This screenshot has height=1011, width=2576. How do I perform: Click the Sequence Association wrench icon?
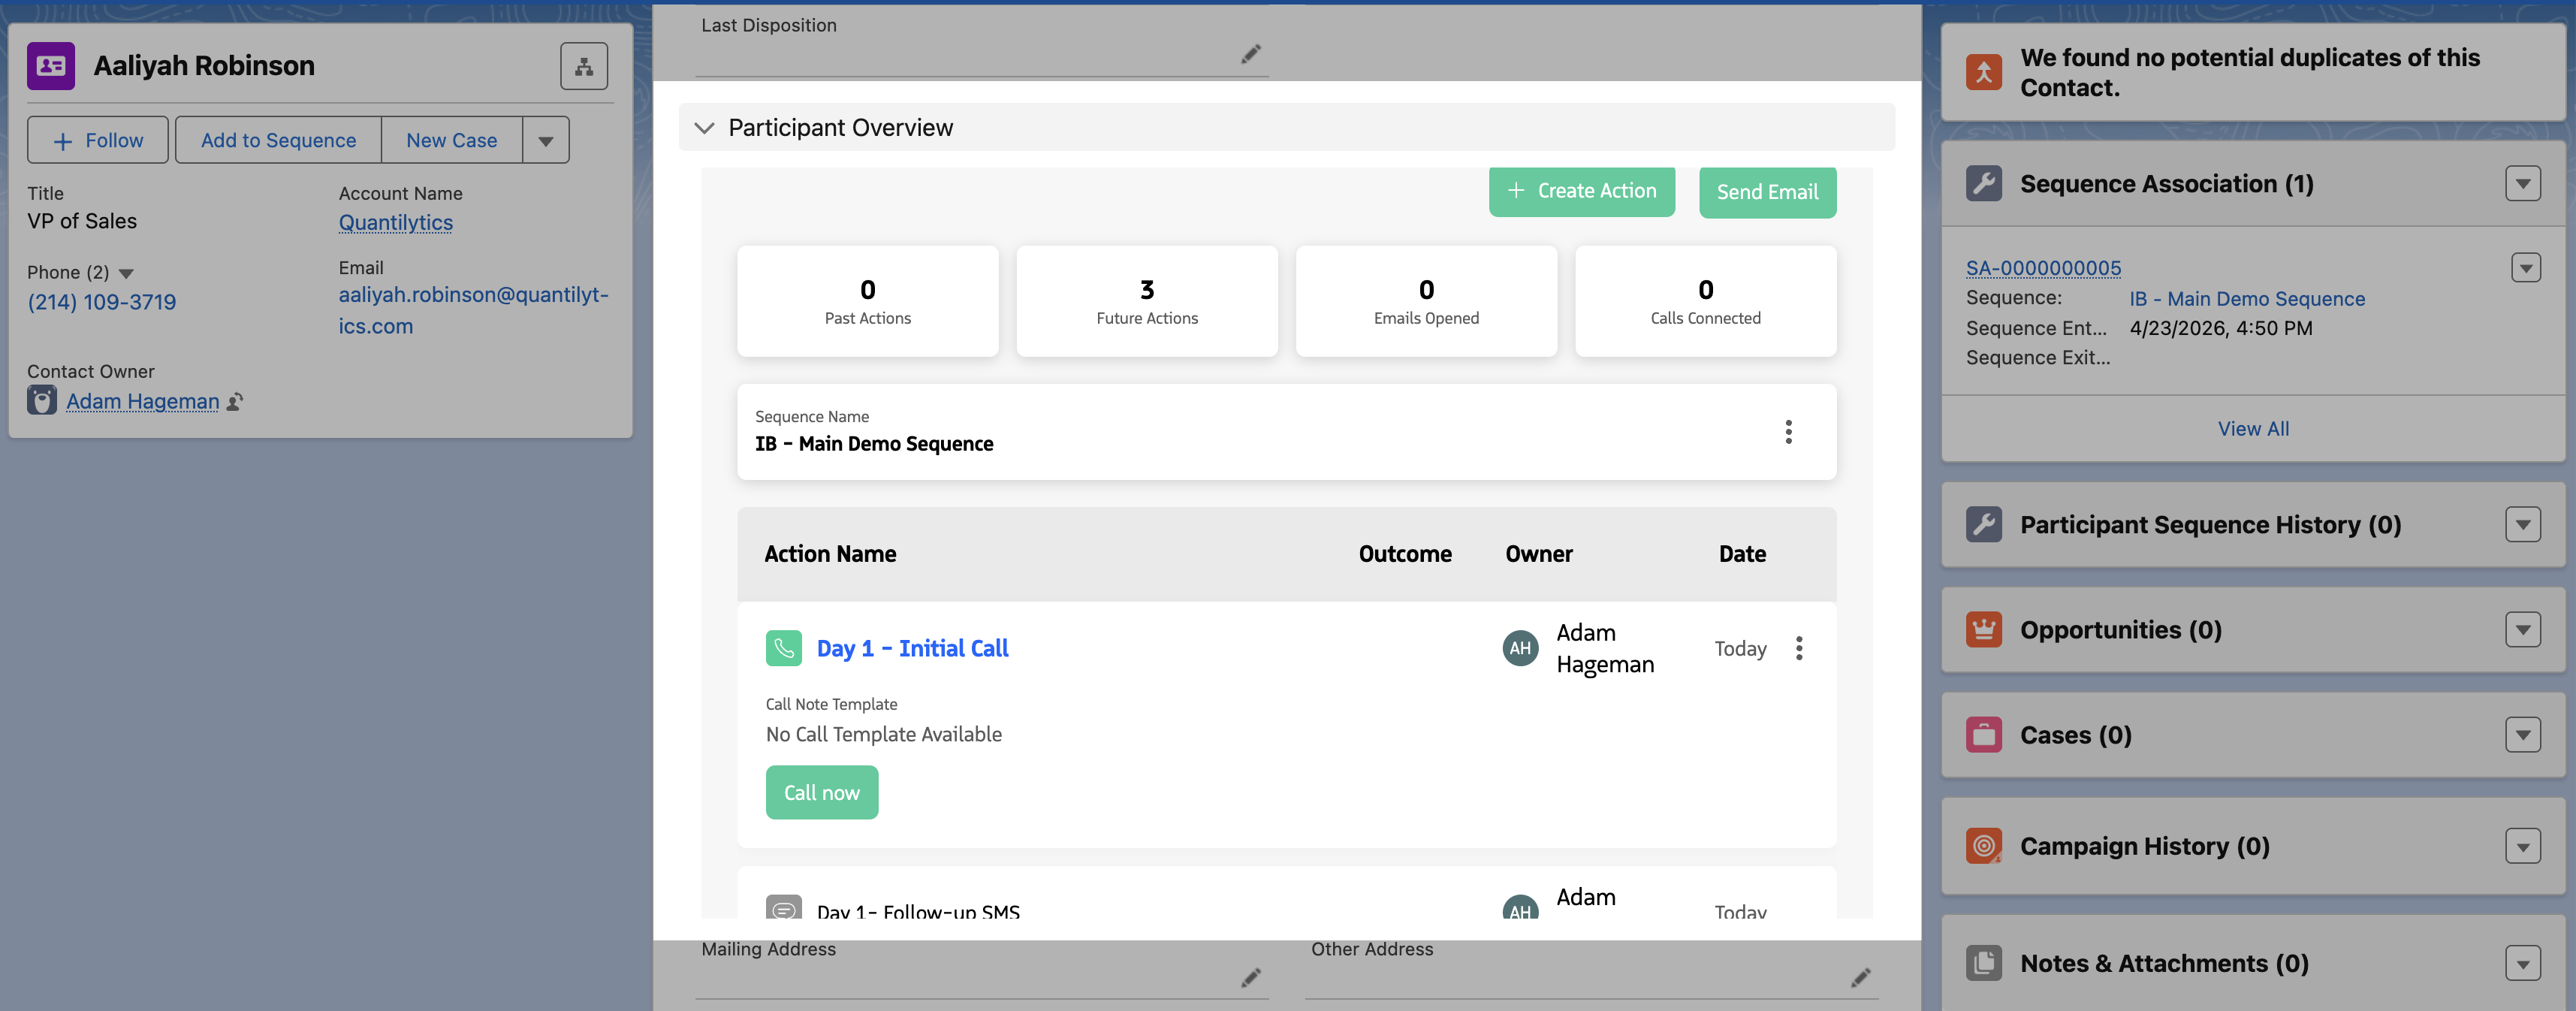(1983, 183)
